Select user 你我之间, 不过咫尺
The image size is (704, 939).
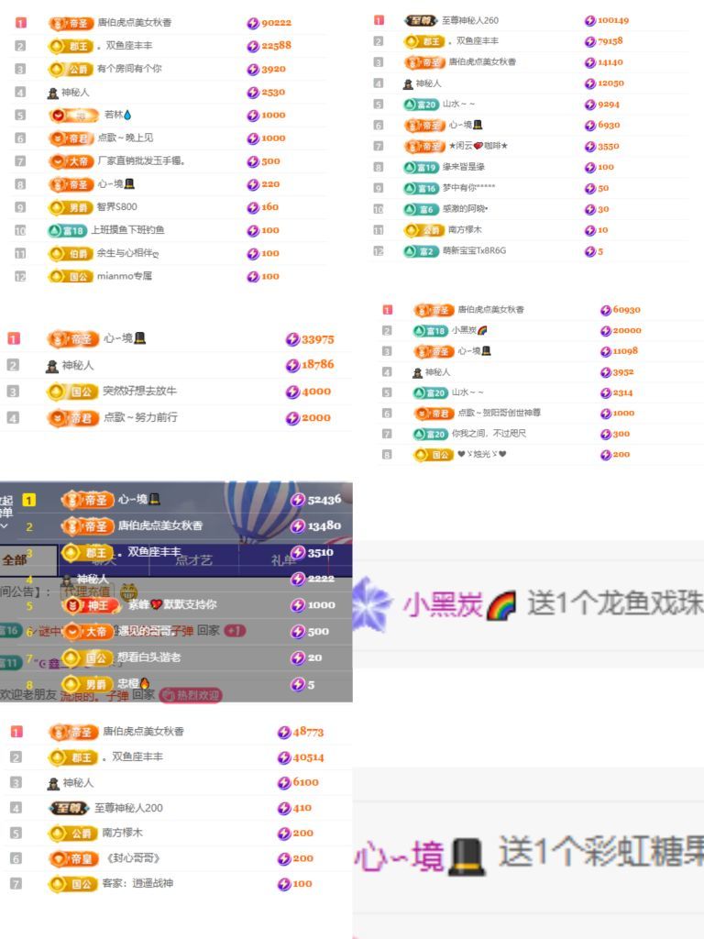click(489, 434)
